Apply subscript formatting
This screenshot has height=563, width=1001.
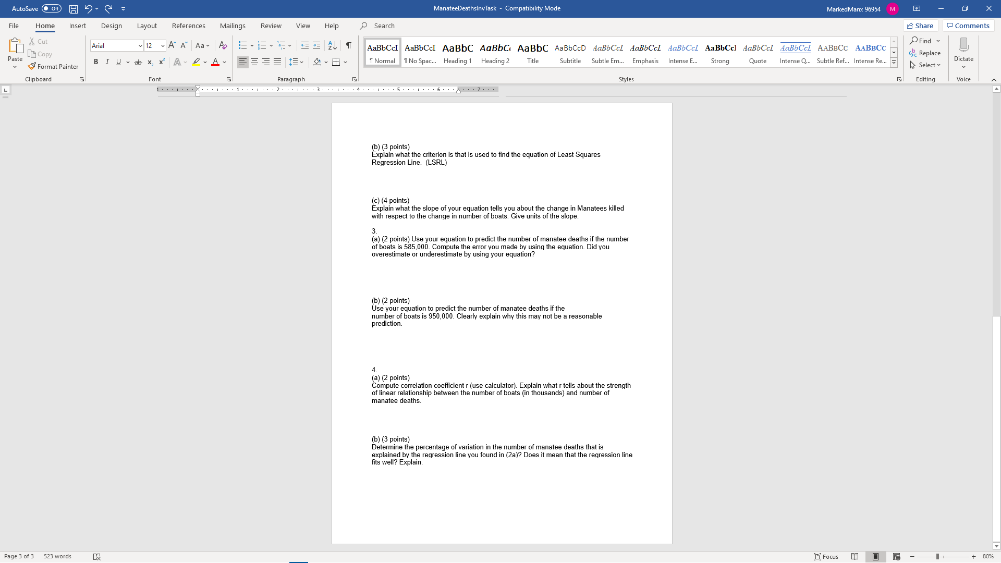click(150, 62)
